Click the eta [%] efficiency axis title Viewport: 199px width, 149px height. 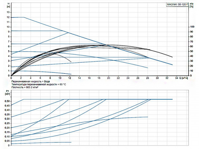point(191,5)
